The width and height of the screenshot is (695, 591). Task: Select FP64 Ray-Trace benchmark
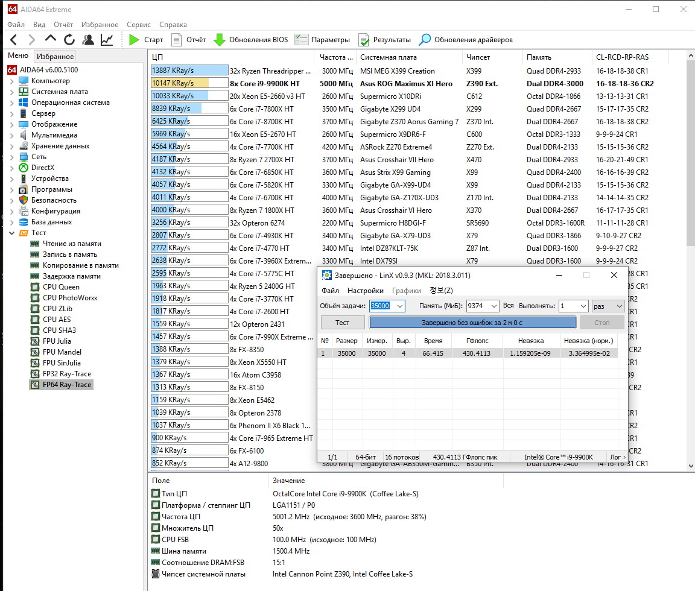click(x=67, y=385)
